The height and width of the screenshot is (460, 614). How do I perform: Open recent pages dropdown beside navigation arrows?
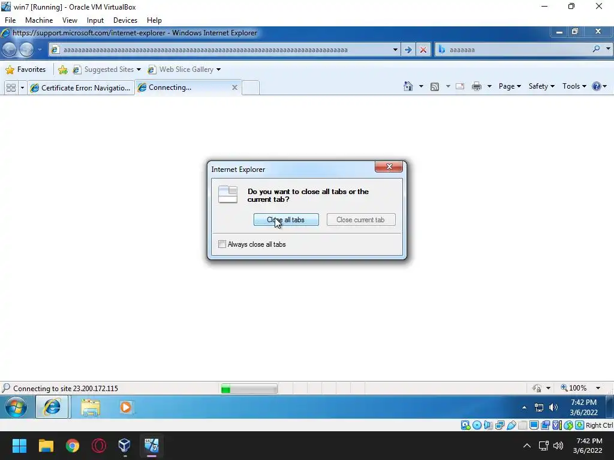click(40, 50)
